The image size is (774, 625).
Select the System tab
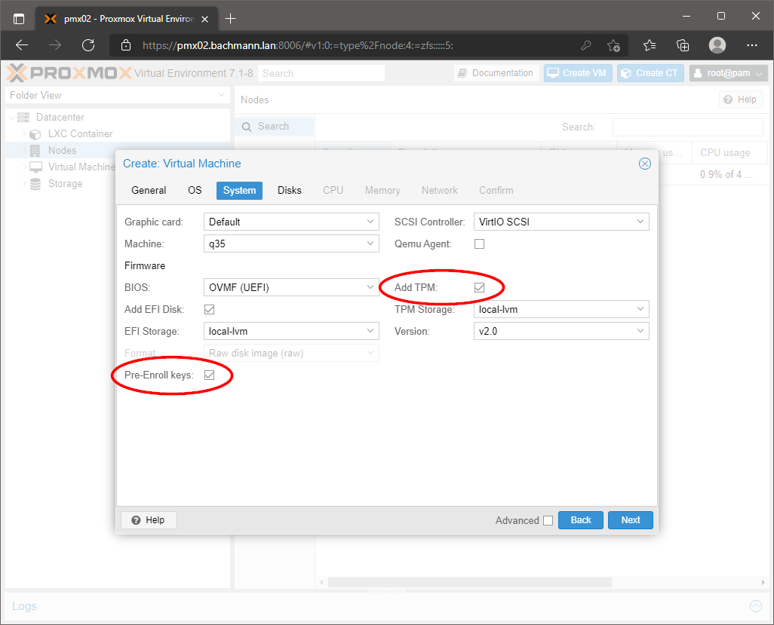coord(239,191)
